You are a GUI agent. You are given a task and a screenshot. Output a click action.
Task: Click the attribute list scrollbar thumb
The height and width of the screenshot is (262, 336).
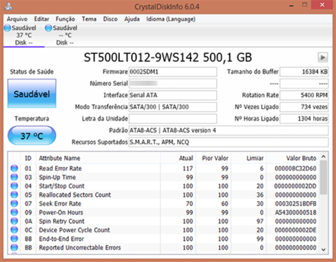click(x=324, y=177)
